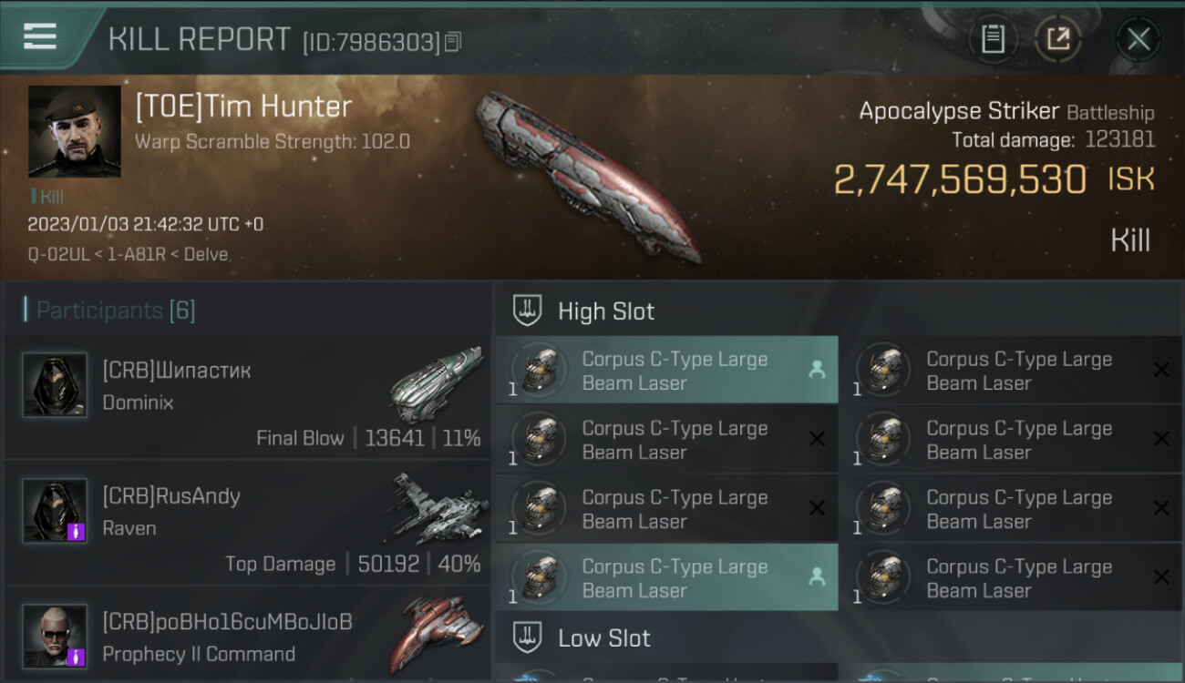Click Tim Hunter's portrait
Image resolution: width=1185 pixels, height=683 pixels.
click(75, 131)
